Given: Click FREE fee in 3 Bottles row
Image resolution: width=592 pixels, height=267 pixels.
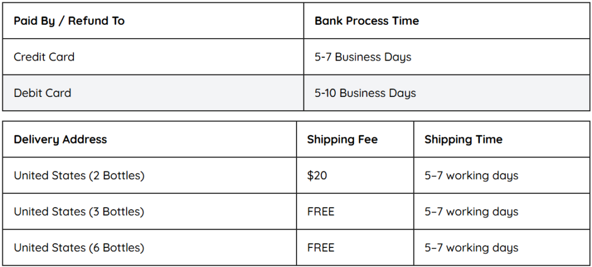Looking at the screenshot, I should (x=355, y=212).
